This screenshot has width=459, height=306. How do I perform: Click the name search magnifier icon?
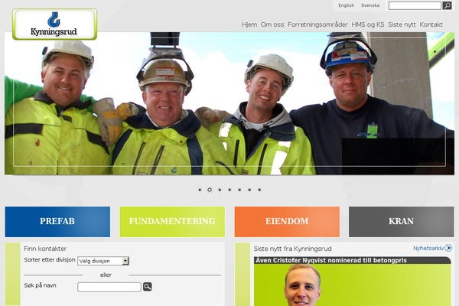pyautogui.click(x=147, y=287)
